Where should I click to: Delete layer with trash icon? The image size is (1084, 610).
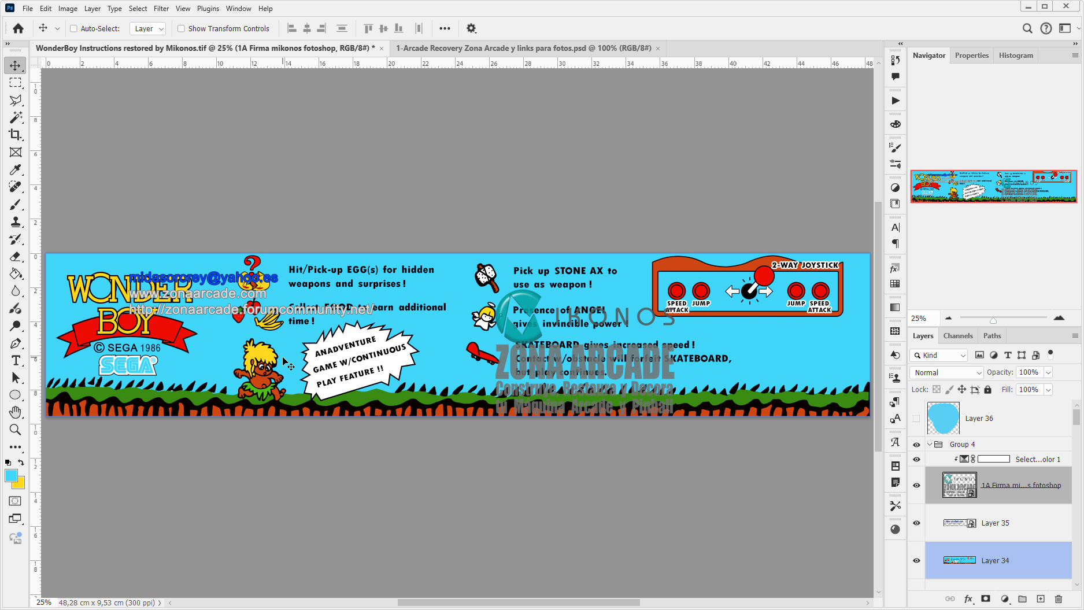1059,599
